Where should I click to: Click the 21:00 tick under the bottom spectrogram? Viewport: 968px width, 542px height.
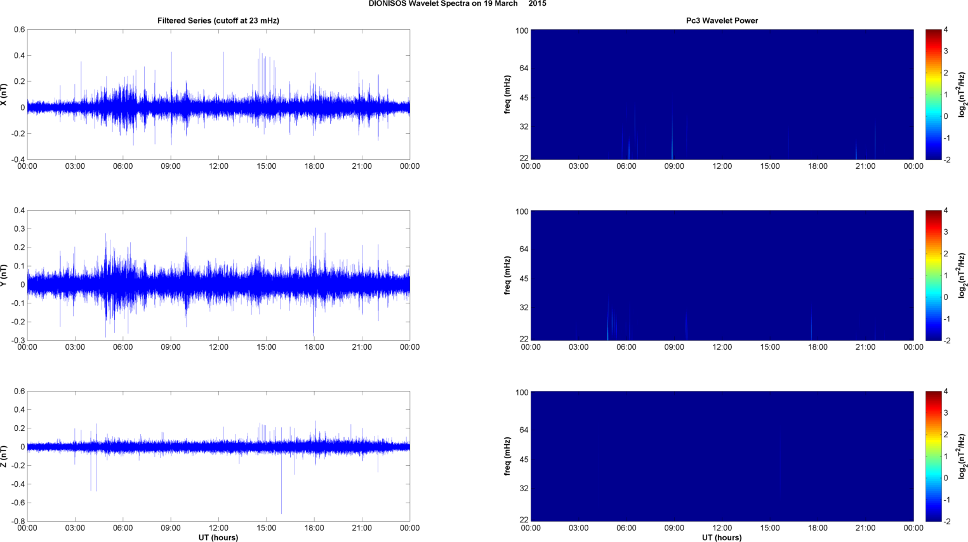(865, 528)
